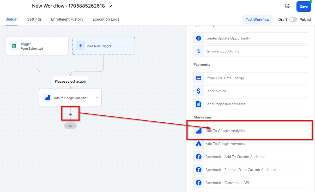
Task: Click the Create/Update Opportunity dollar icon
Action: point(198,38)
